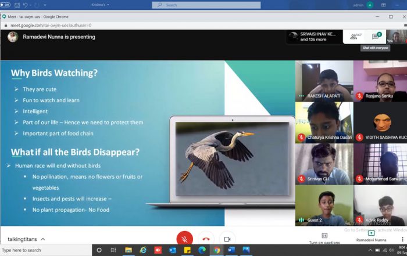Click Mohammad Sarwar's muted mic indicator
407x256 pixels.
[359, 179]
